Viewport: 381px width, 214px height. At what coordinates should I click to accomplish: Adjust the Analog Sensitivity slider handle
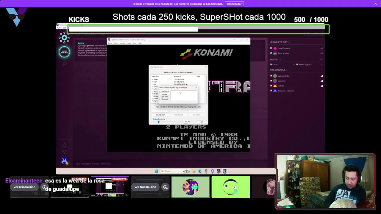coord(158,122)
